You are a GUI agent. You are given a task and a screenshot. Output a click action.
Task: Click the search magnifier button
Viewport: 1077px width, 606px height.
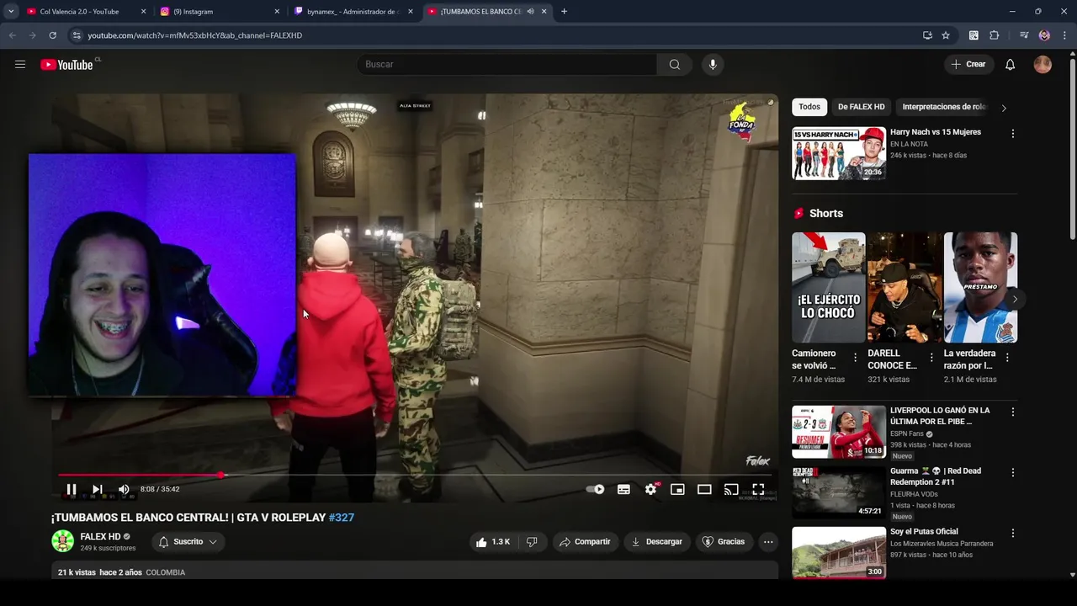point(674,64)
